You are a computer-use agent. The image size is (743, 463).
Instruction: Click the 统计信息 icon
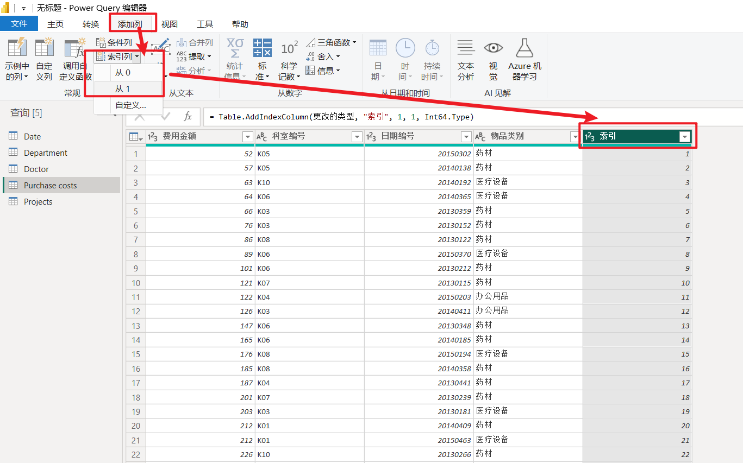tap(235, 48)
